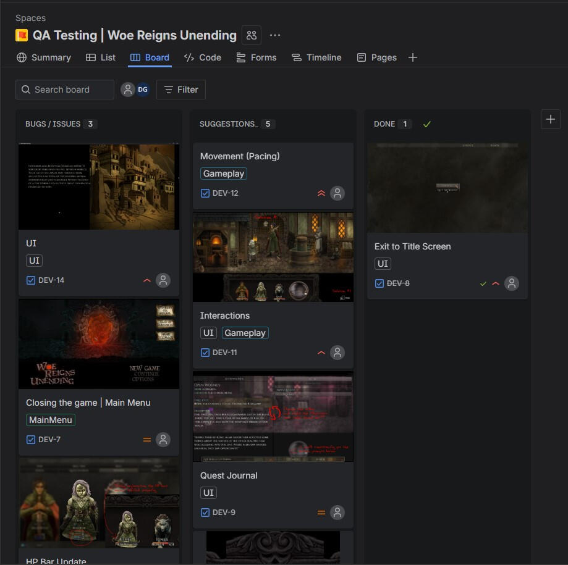Image resolution: width=568 pixels, height=565 pixels.
Task: Click the MainMenu green label on DEV-7
Action: coord(50,420)
